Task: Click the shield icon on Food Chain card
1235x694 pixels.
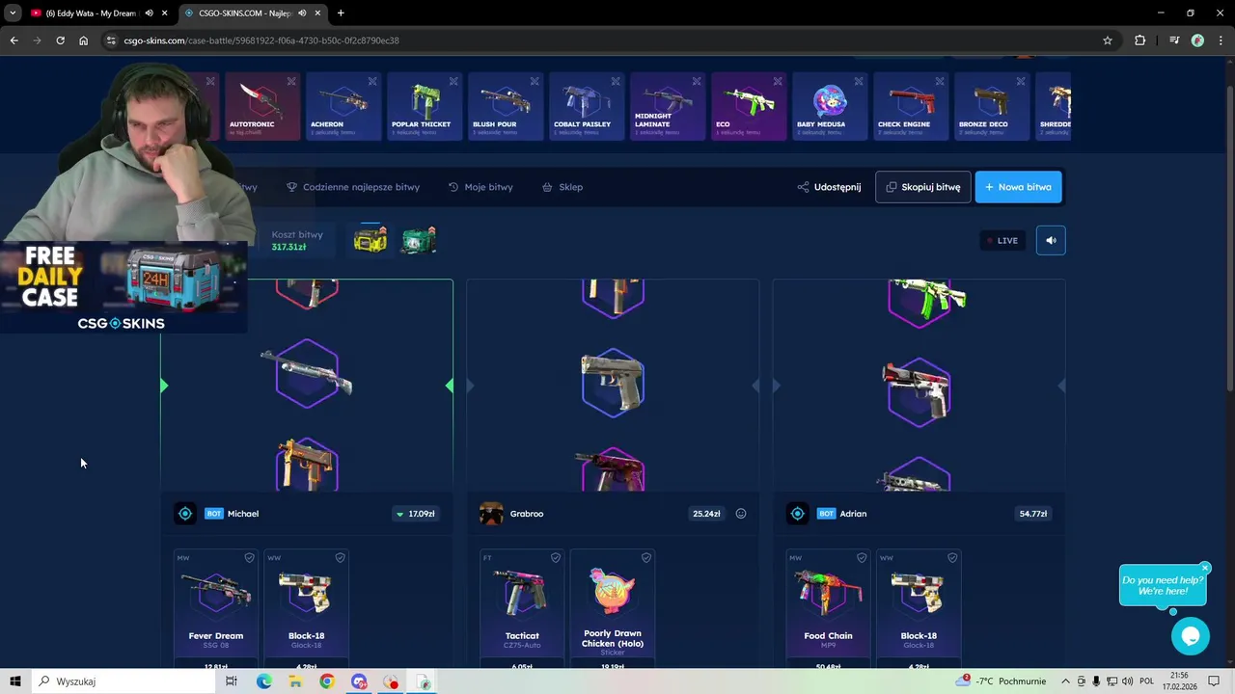Action: [x=862, y=557]
